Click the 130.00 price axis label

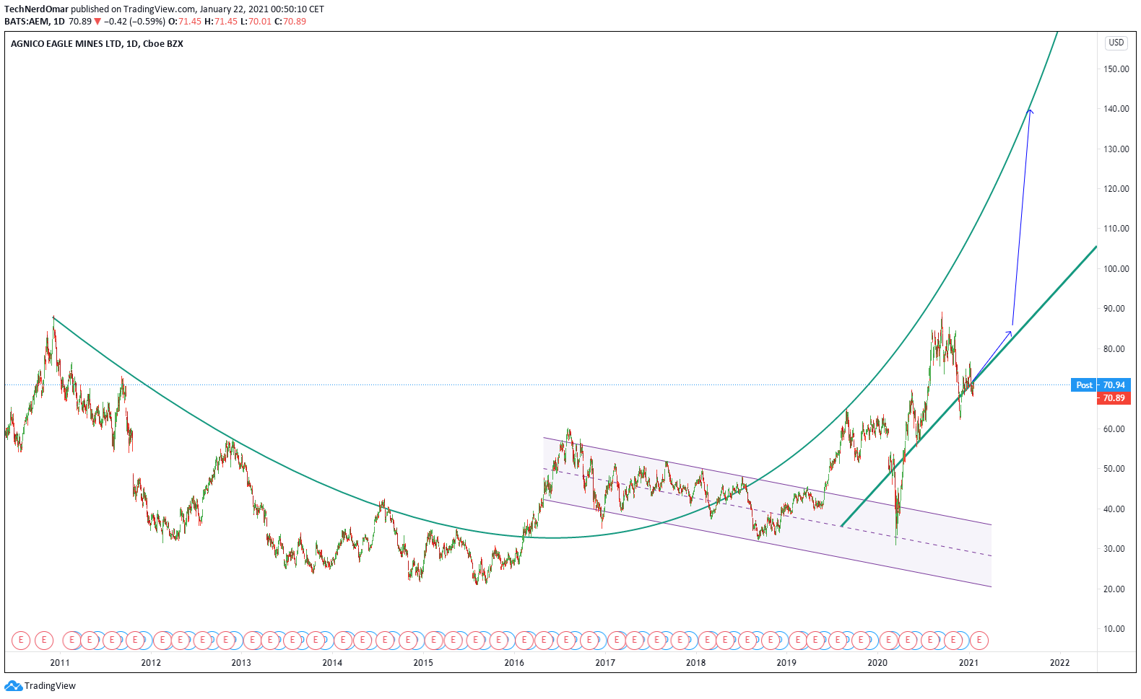click(x=1116, y=149)
